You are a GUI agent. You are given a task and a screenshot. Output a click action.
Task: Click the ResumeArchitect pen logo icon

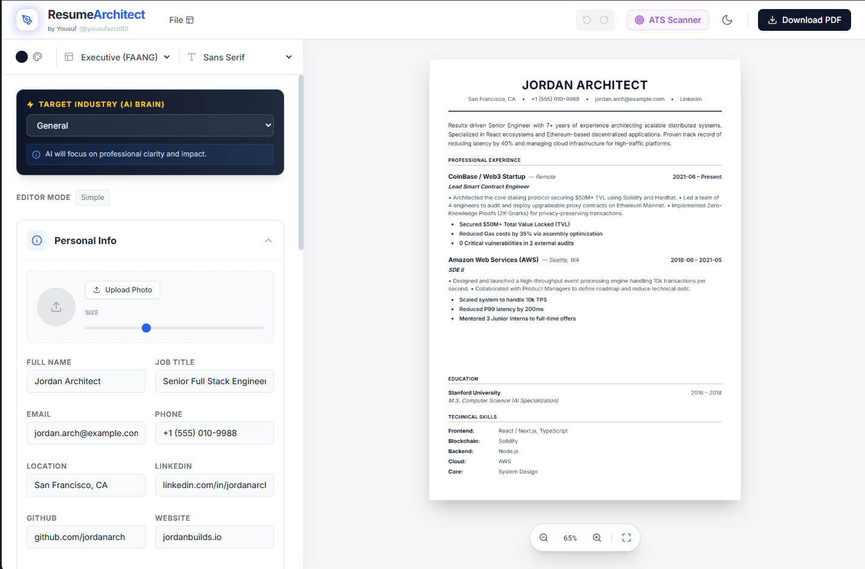point(27,20)
